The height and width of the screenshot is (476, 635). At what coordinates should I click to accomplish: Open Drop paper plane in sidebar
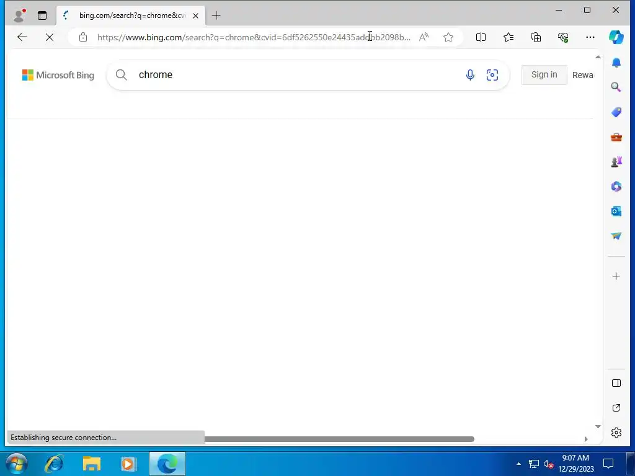pos(616,236)
